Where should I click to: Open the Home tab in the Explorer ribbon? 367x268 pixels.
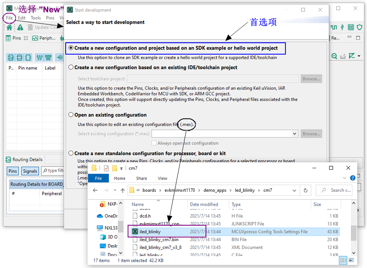click(x=119, y=178)
